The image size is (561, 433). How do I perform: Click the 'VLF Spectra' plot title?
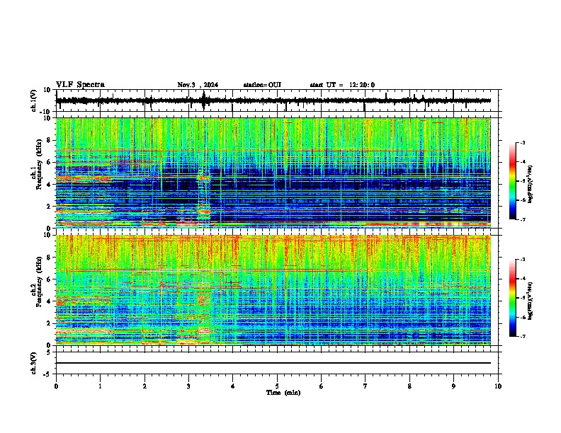click(80, 85)
